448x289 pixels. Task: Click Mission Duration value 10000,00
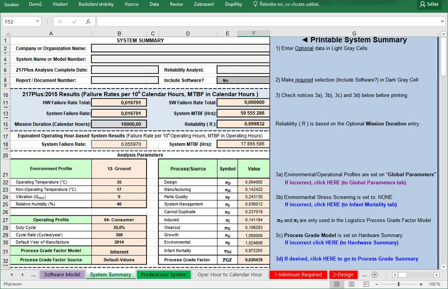tap(119, 124)
